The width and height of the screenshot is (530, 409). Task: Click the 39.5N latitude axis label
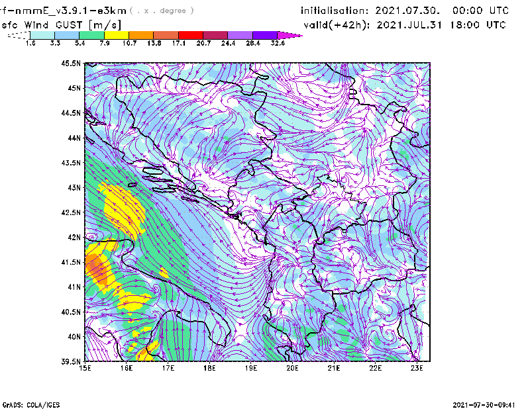(71, 362)
